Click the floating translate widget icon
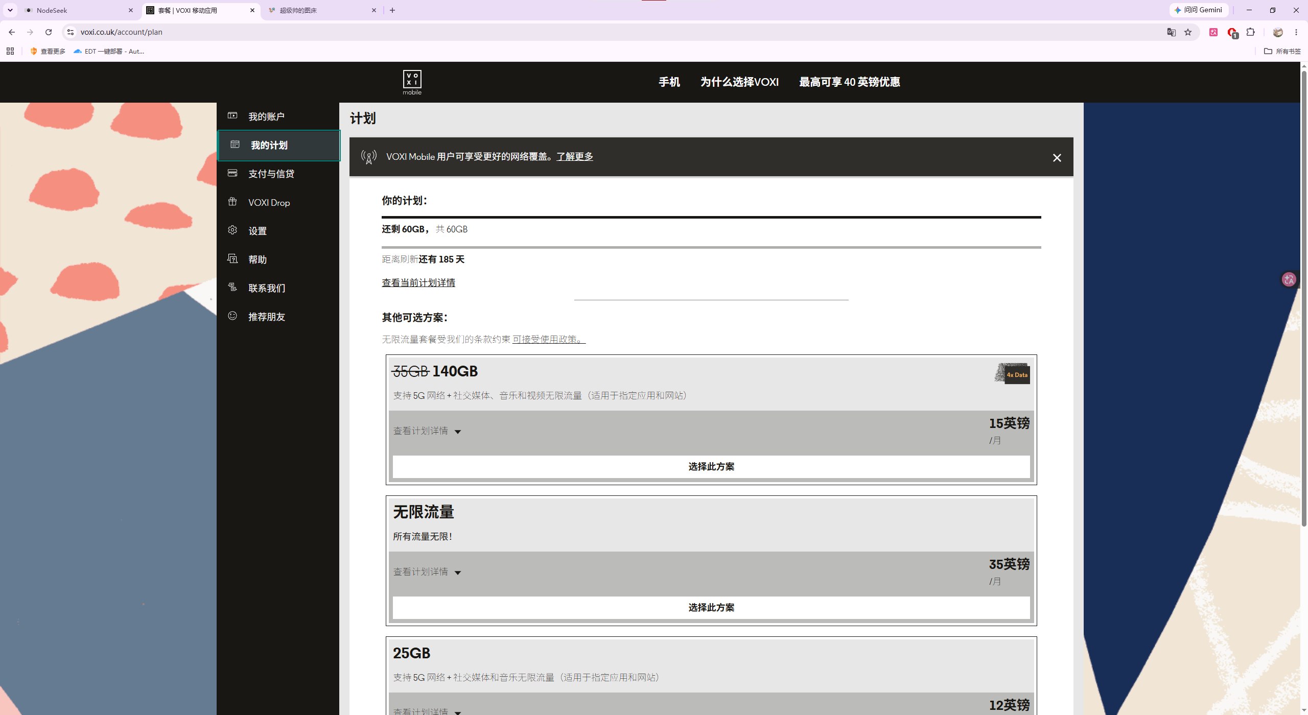Image resolution: width=1308 pixels, height=715 pixels. tap(1289, 279)
